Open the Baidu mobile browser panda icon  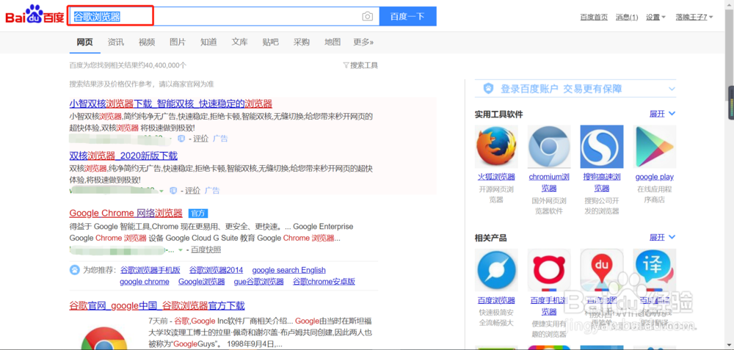coord(549,270)
